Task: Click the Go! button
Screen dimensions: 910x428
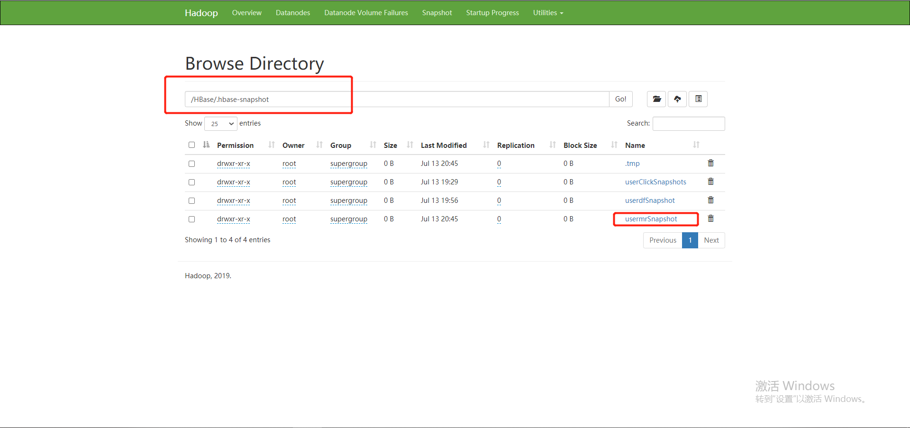Action: pyautogui.click(x=621, y=99)
